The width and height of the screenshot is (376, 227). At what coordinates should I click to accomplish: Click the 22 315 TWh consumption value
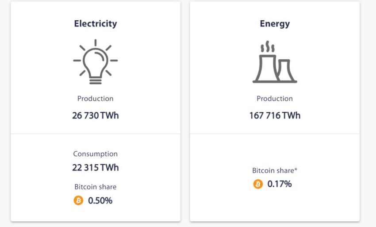point(96,167)
